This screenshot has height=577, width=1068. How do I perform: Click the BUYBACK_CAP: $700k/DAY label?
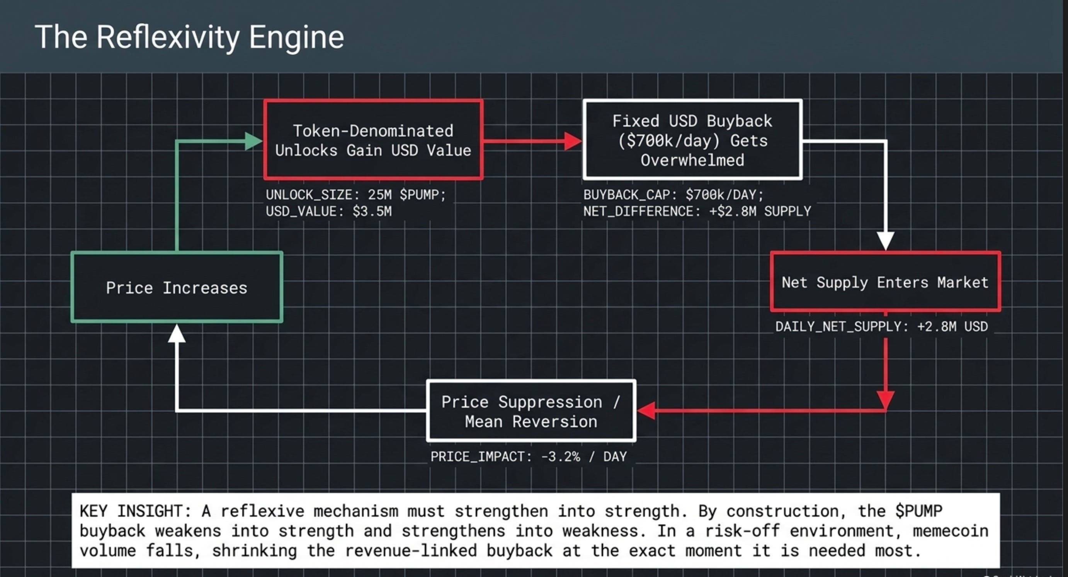click(x=673, y=195)
